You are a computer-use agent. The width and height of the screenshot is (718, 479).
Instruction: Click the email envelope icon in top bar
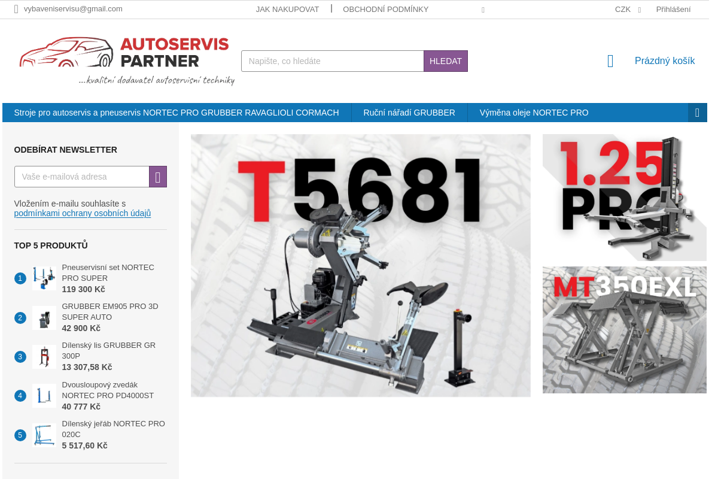coord(16,9)
